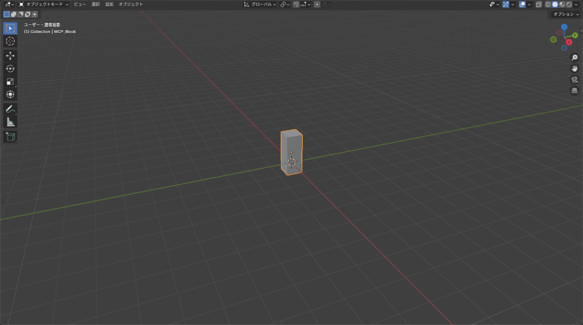
Task: Click the red X axis gizmo handle
Action: pos(569,42)
